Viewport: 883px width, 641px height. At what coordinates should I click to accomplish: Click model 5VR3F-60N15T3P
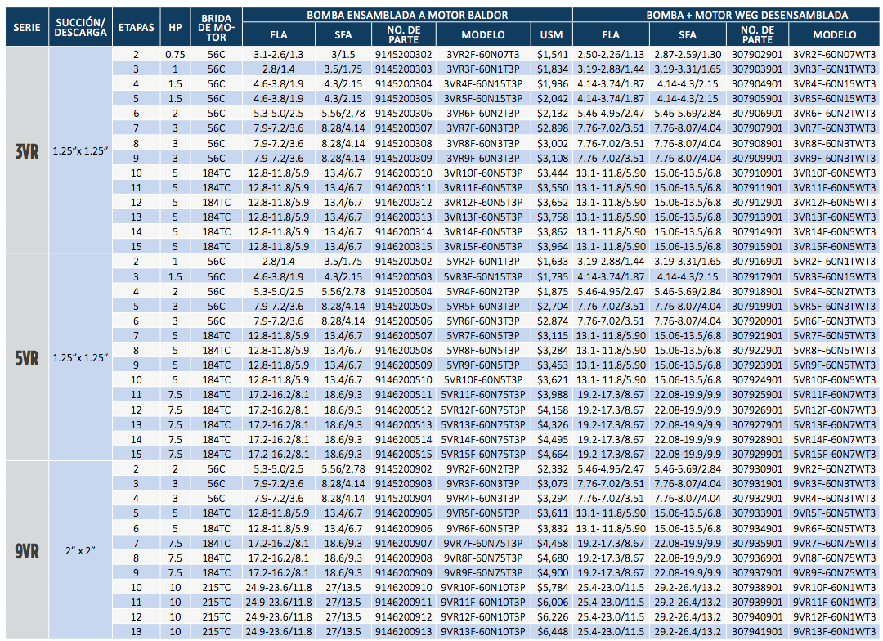pos(483,276)
